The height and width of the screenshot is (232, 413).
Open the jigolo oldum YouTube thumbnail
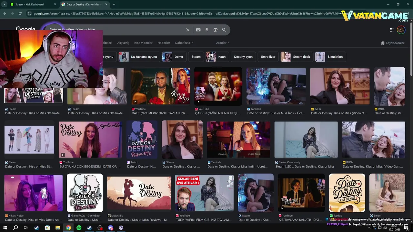pos(90,140)
